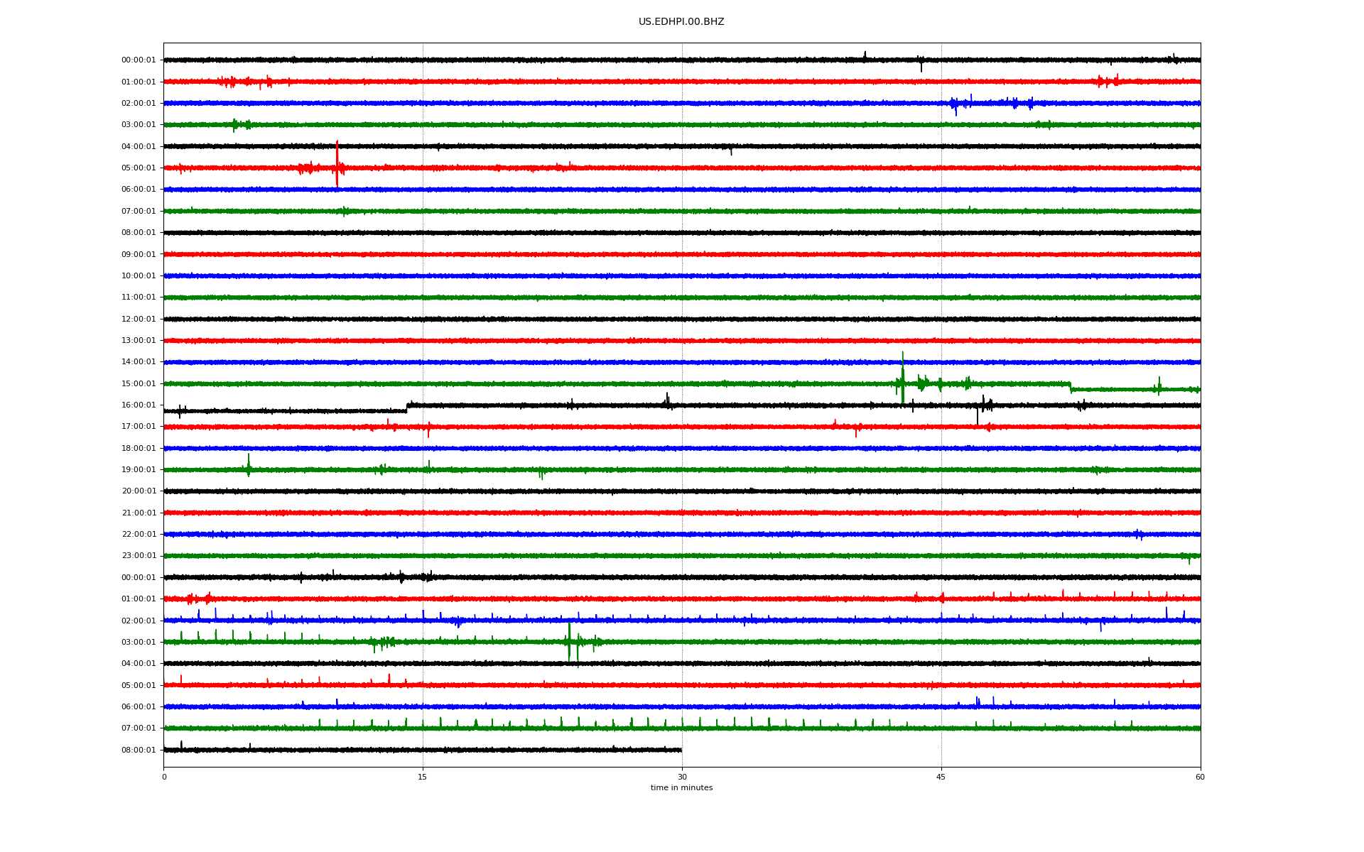The width and height of the screenshot is (1364, 852).
Task: Select the 12:00:01 row label
Action: (139, 319)
